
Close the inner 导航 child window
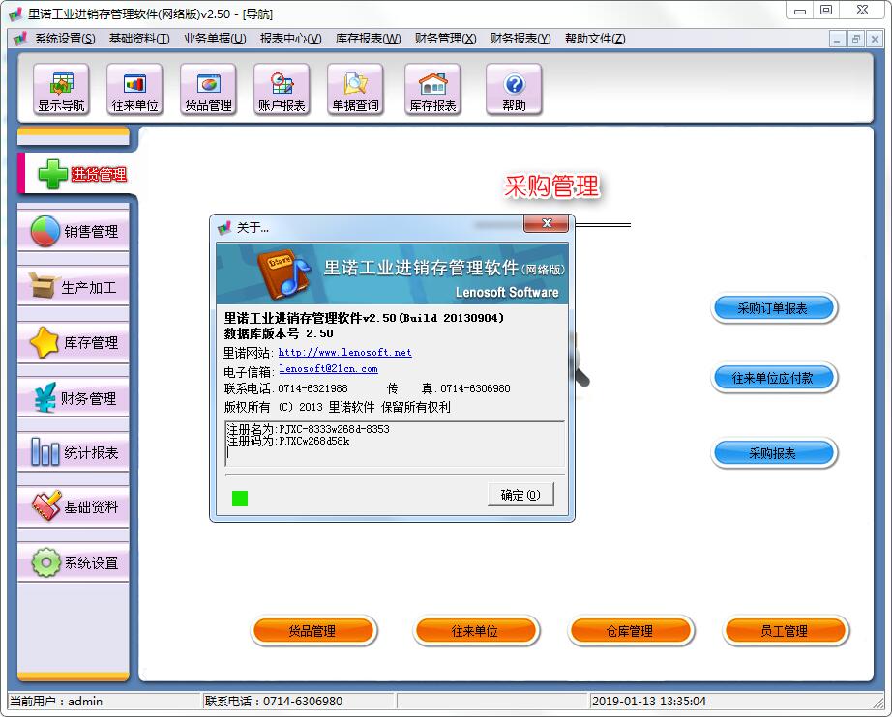point(875,40)
